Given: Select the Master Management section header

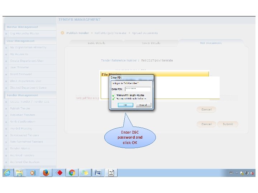Looking at the screenshot, I should tap(22, 27).
